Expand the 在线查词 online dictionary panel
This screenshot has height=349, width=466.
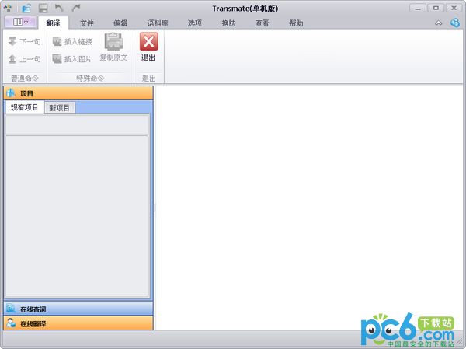click(x=78, y=309)
